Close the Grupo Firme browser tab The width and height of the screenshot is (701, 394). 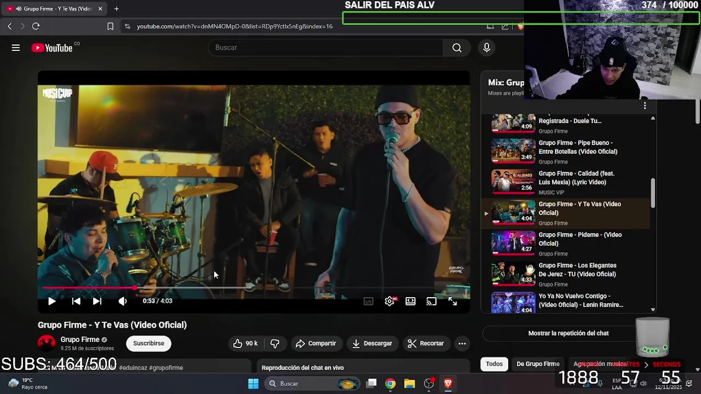[x=100, y=9]
